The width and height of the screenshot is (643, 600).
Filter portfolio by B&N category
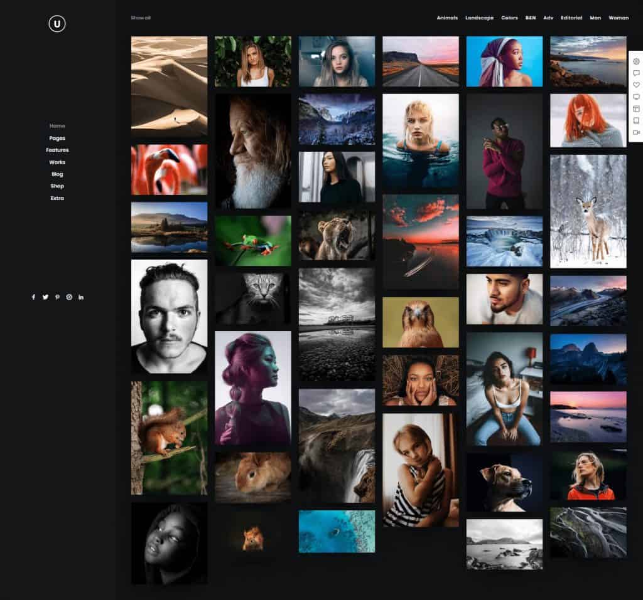click(531, 18)
